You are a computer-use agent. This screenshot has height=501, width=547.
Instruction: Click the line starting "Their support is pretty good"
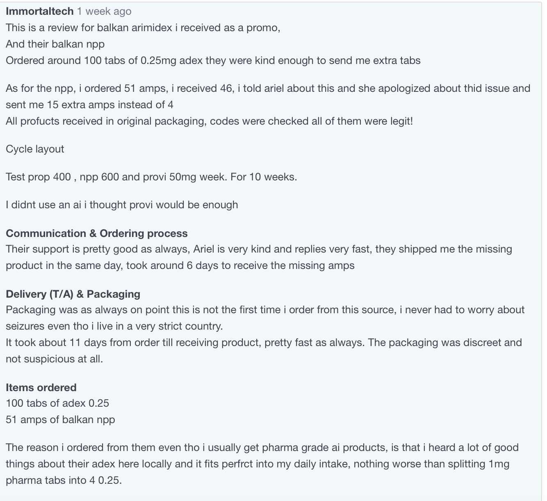tap(259, 249)
